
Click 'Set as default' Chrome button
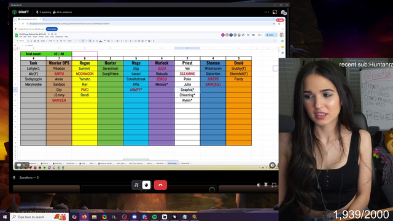(52, 29)
